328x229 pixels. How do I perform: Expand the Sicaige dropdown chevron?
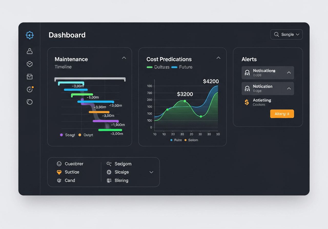(x=151, y=172)
